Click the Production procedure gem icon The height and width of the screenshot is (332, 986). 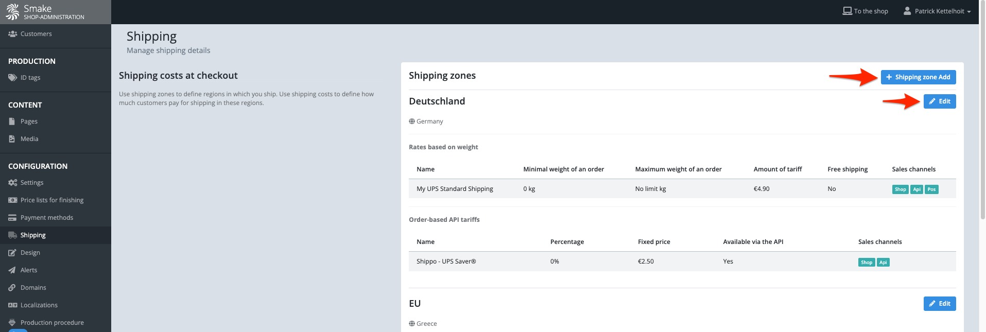12,323
